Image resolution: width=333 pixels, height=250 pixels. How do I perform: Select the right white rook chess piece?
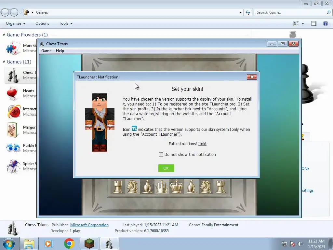coord(220,187)
